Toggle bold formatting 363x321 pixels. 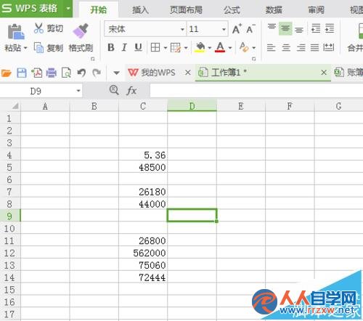pos(111,47)
